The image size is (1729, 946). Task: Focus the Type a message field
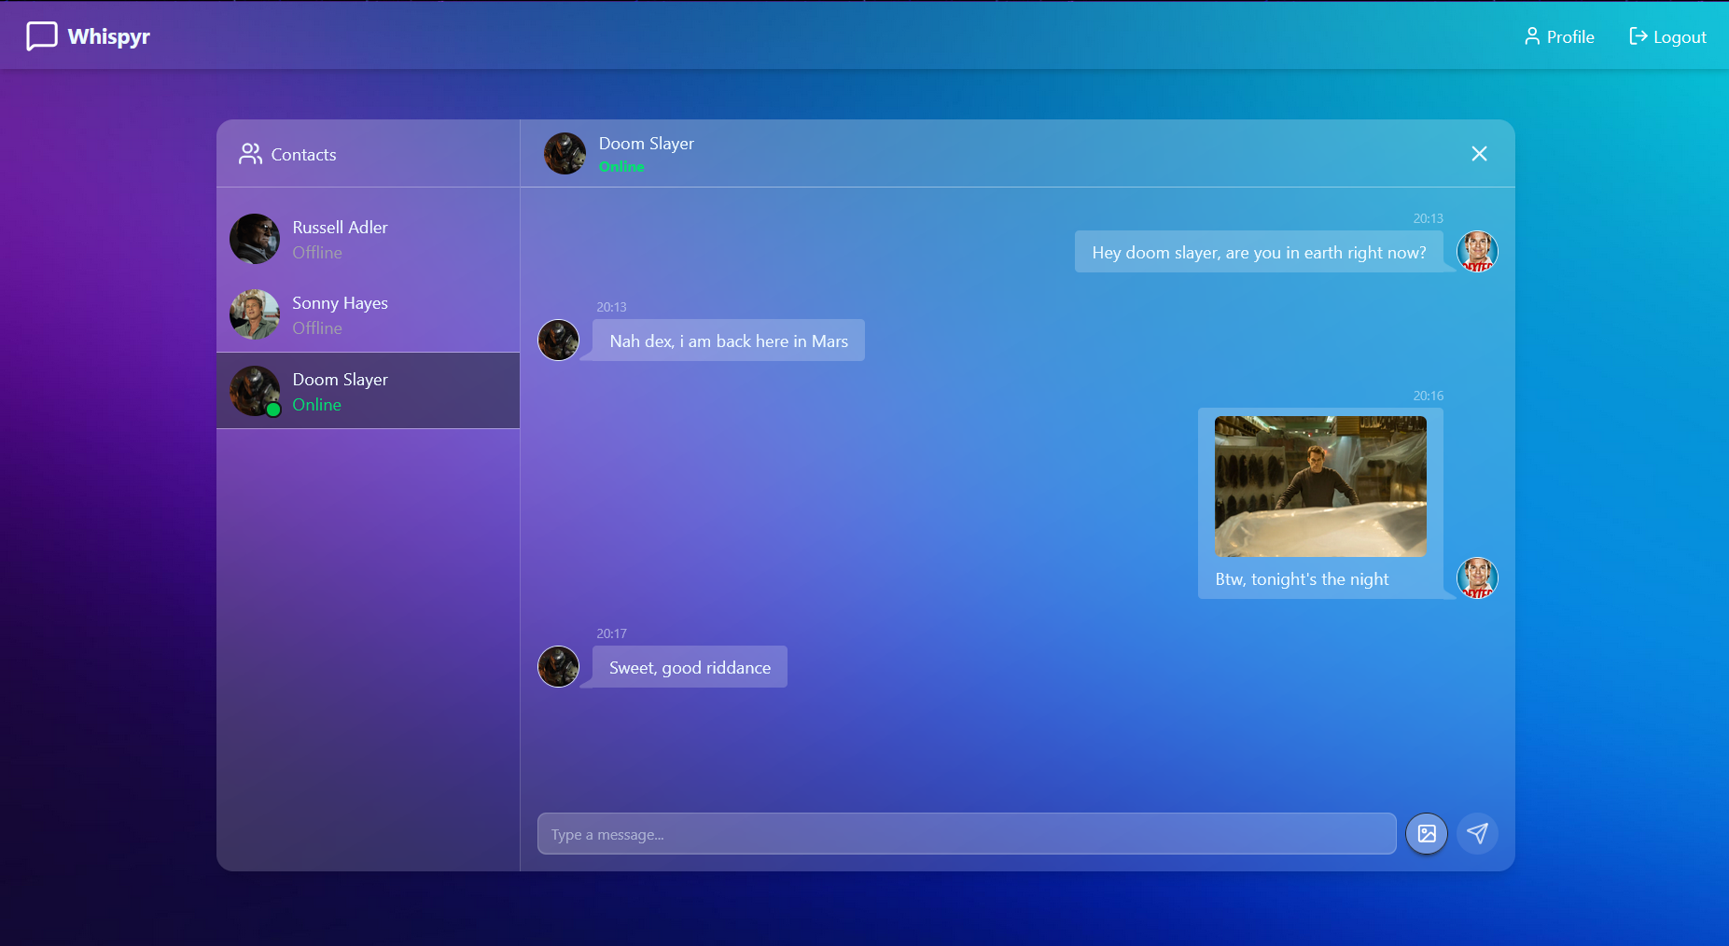tap(966, 834)
